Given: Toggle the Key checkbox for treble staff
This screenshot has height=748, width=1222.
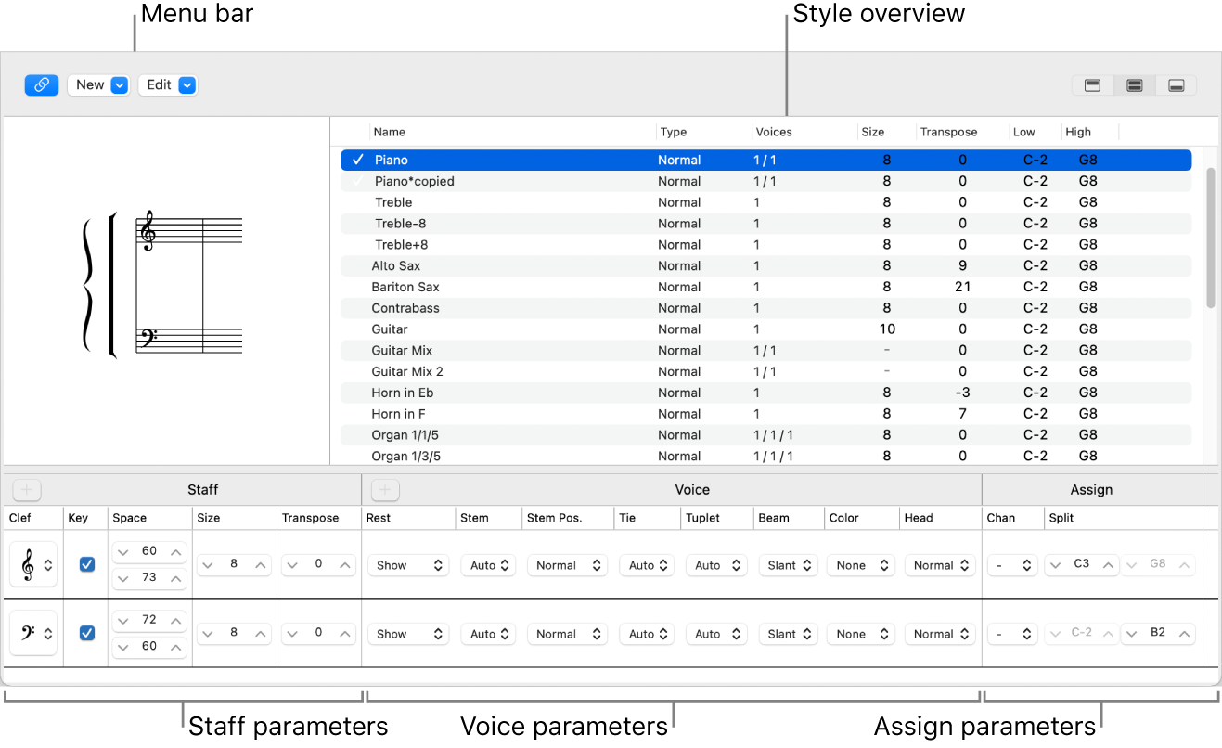Looking at the screenshot, I should tap(87, 564).
